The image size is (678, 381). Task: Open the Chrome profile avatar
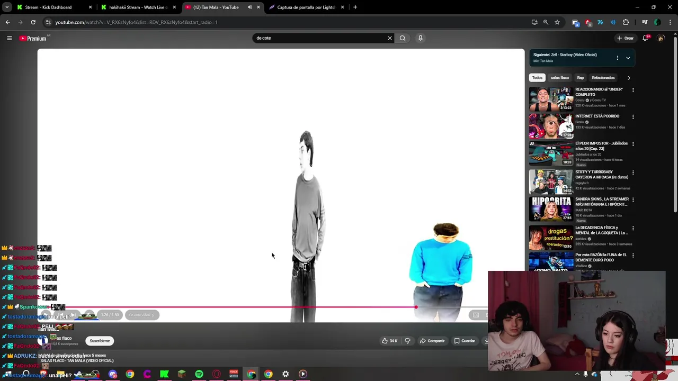click(x=657, y=22)
